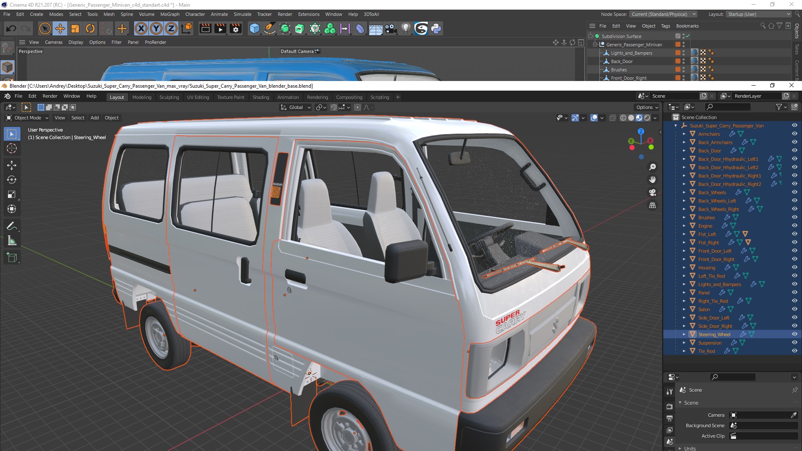Toggle visibility of Steering_Wheel object
The image size is (802, 451).
[x=794, y=334]
